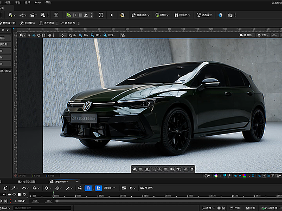Activate the blue translate move tool
The width and height of the screenshot is (282, 211).
coord(34,35)
